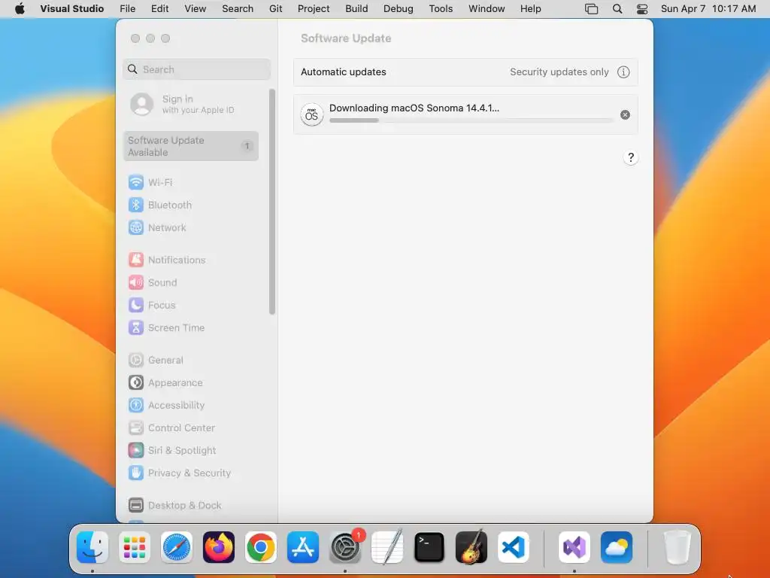Screen dimensions: 770x578
Task: Open Siri & Spotlight settings
Action: tap(172, 451)
